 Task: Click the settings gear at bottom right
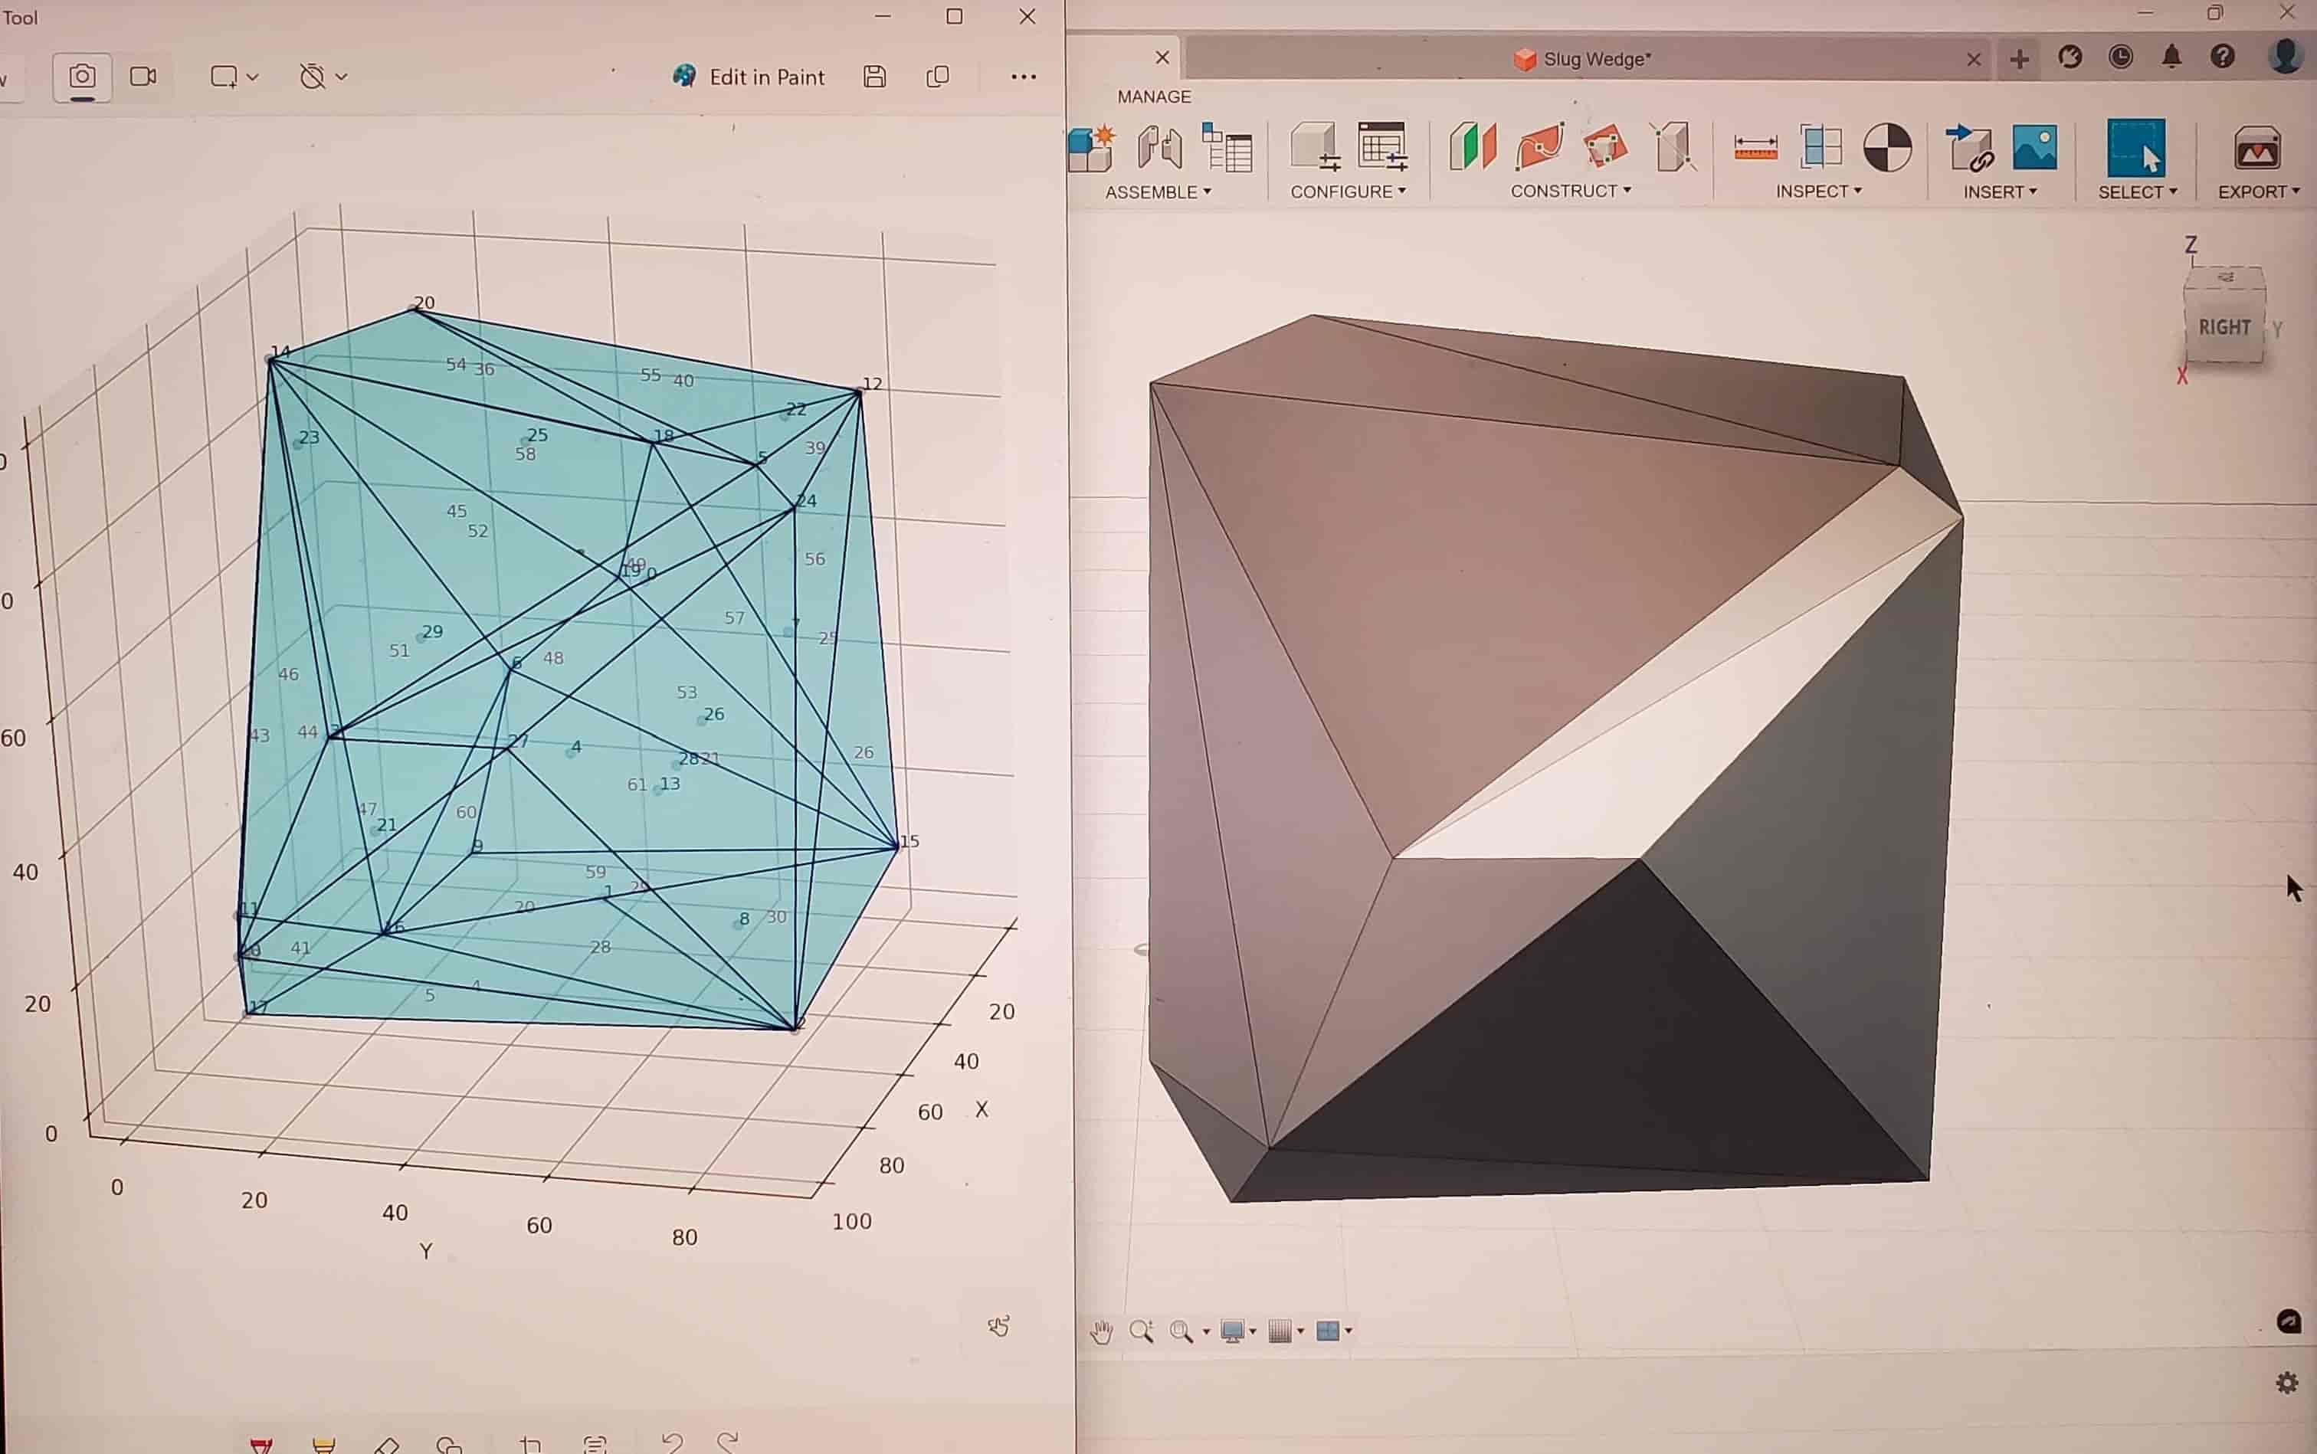[x=2287, y=1384]
